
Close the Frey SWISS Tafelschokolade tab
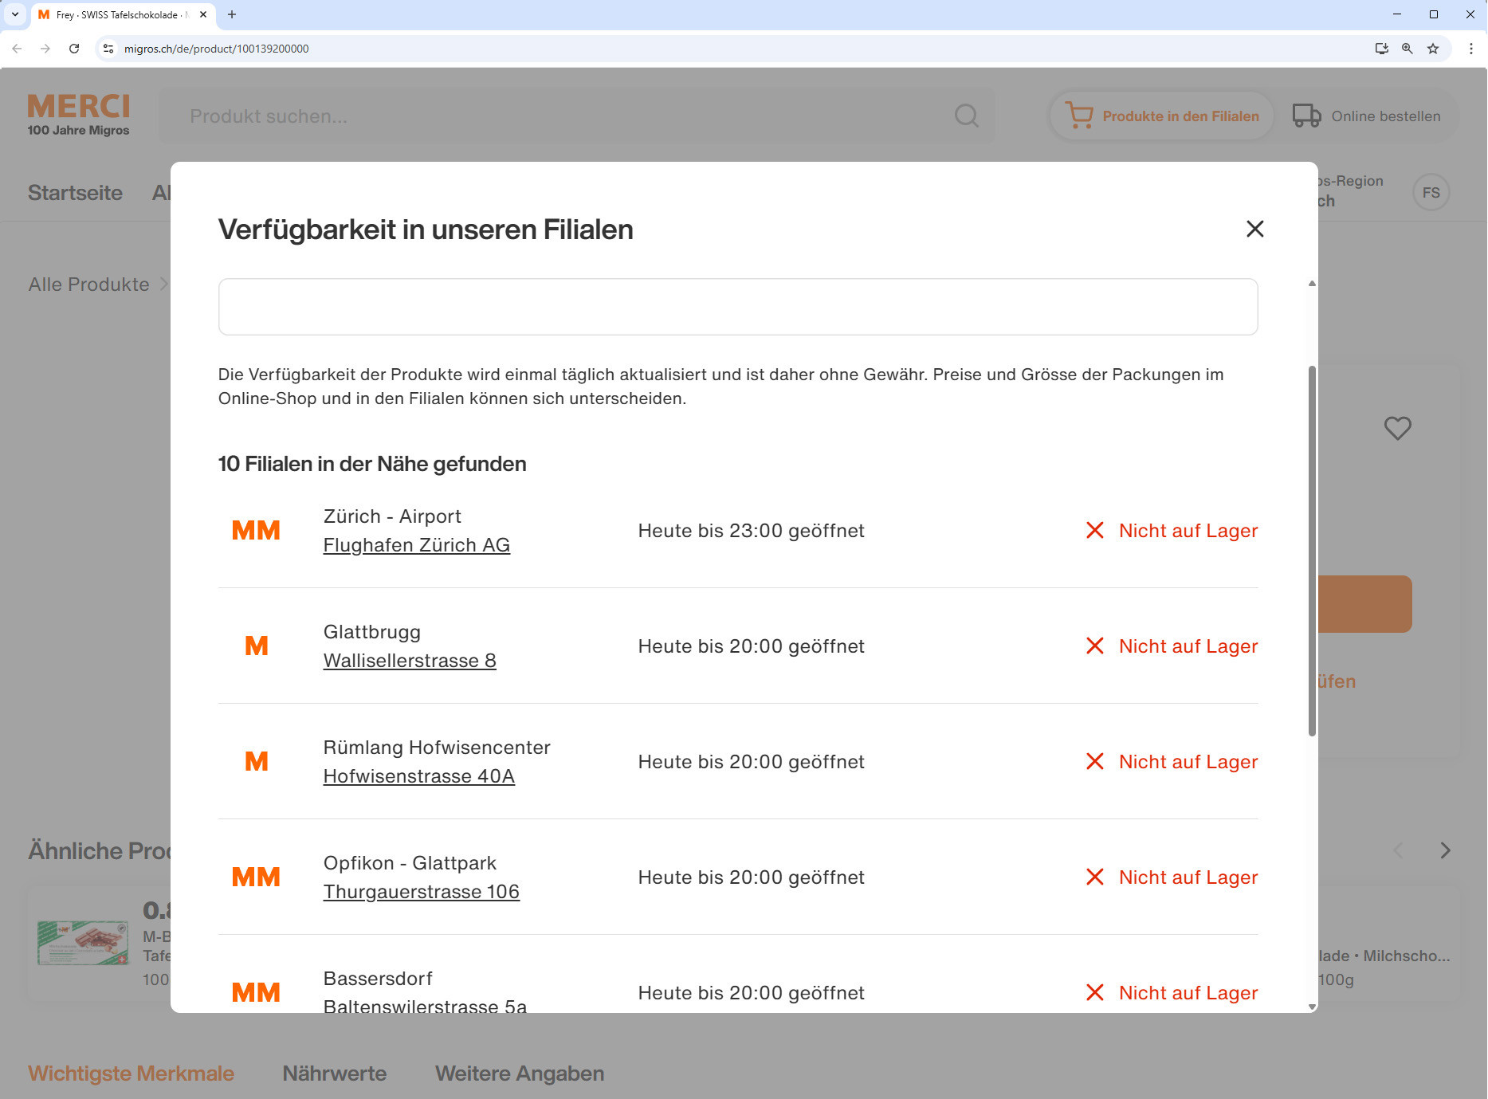(x=203, y=14)
